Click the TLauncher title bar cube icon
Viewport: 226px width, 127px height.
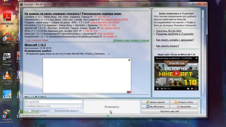22,4
